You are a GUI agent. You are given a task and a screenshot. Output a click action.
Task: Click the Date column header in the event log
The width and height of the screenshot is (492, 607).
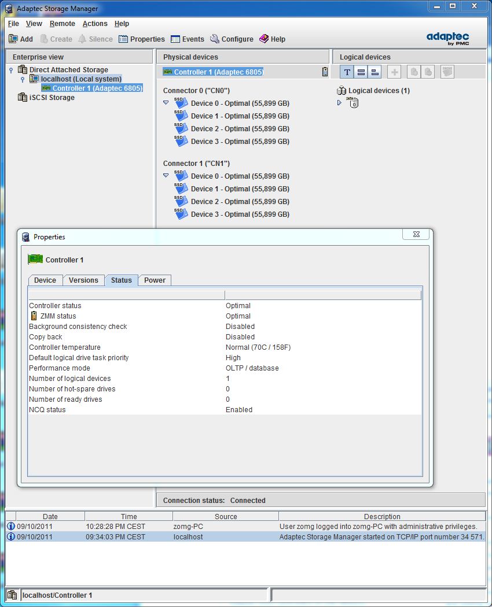click(x=50, y=516)
